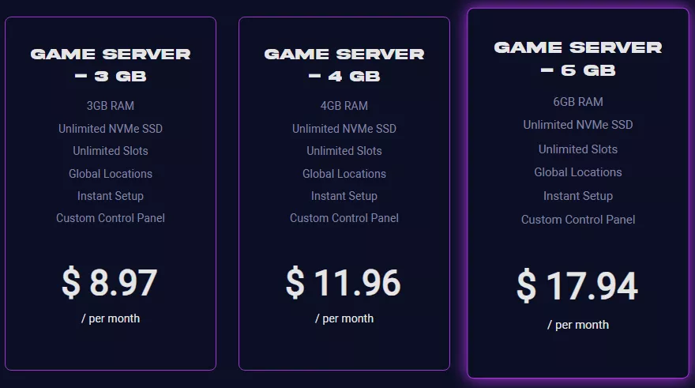Click 3GB RAM feature text
Viewport: 695px width, 388px height.
click(x=111, y=106)
